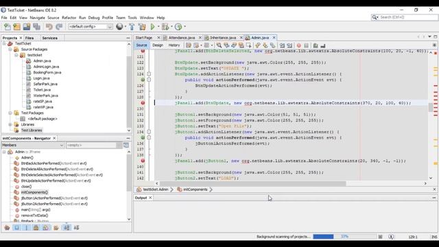Screen dimensions: 439x247
Task: Click the globe browser icon in toolbar
Action: (119, 27)
